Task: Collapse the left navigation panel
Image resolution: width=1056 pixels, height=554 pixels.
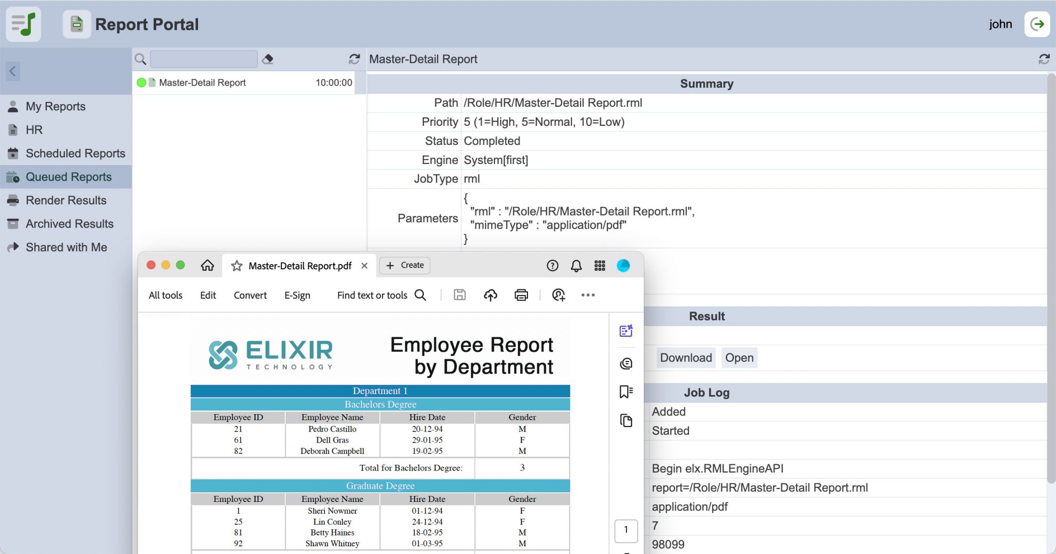Action: (x=12, y=71)
